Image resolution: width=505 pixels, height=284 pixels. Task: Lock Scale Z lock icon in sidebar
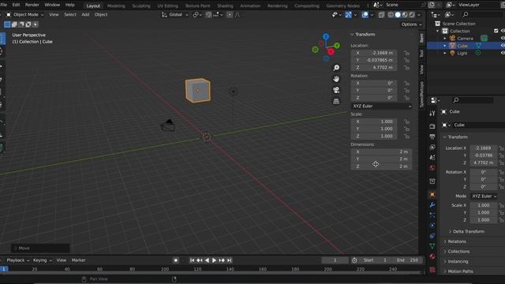pos(407,136)
